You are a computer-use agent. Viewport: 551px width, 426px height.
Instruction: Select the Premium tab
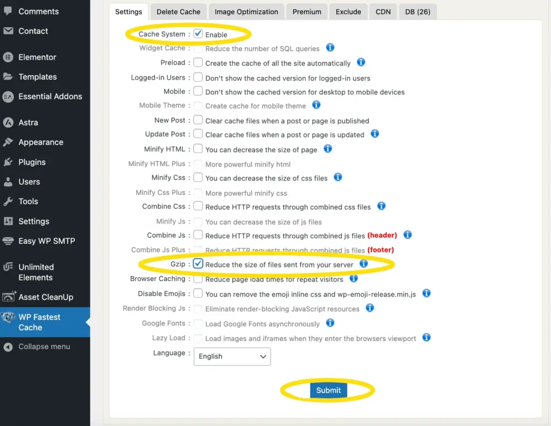tap(307, 12)
